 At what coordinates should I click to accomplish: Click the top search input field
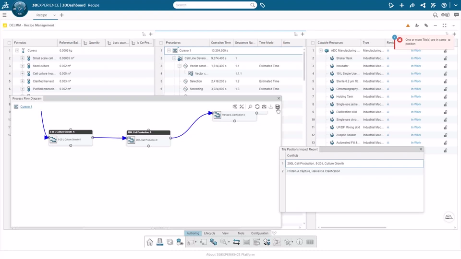click(212, 5)
